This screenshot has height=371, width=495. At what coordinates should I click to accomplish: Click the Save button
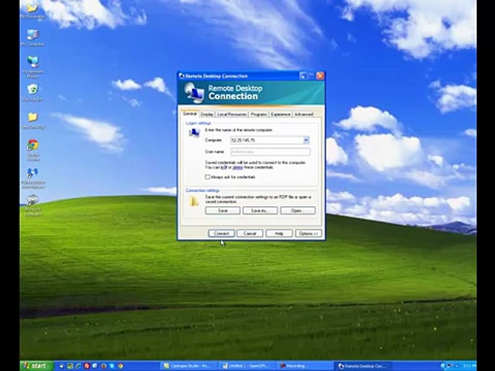pyautogui.click(x=223, y=210)
